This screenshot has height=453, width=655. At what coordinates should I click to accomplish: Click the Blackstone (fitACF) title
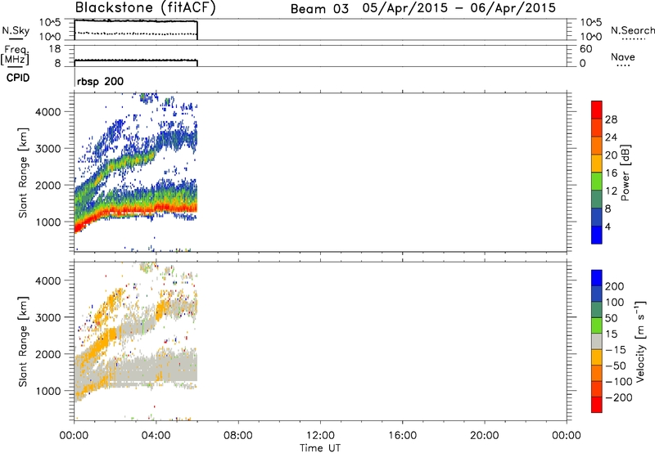[x=146, y=7]
